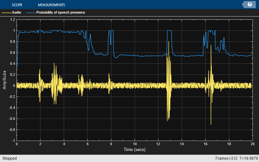Screen dimensions: 259x162
Task: Open the MEASUREMENTS tab
Action: pyautogui.click(x=51, y=5)
